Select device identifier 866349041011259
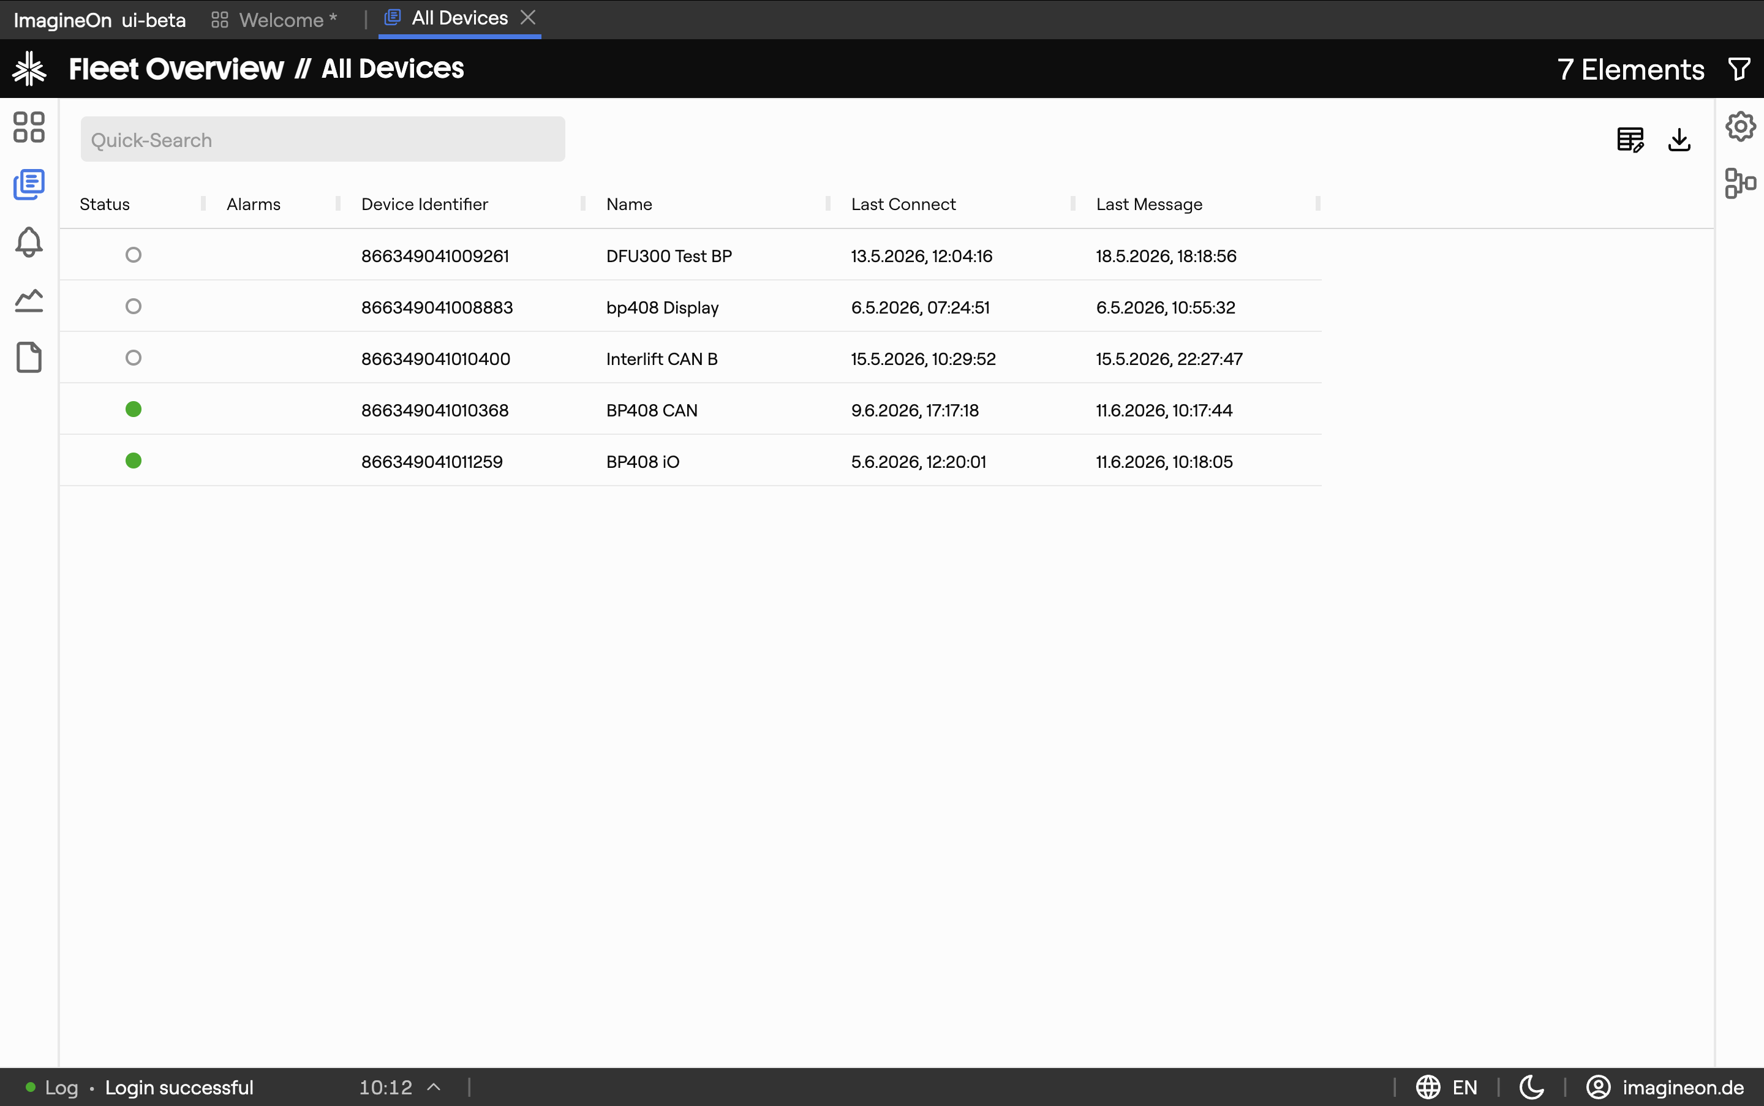 pyautogui.click(x=432, y=462)
